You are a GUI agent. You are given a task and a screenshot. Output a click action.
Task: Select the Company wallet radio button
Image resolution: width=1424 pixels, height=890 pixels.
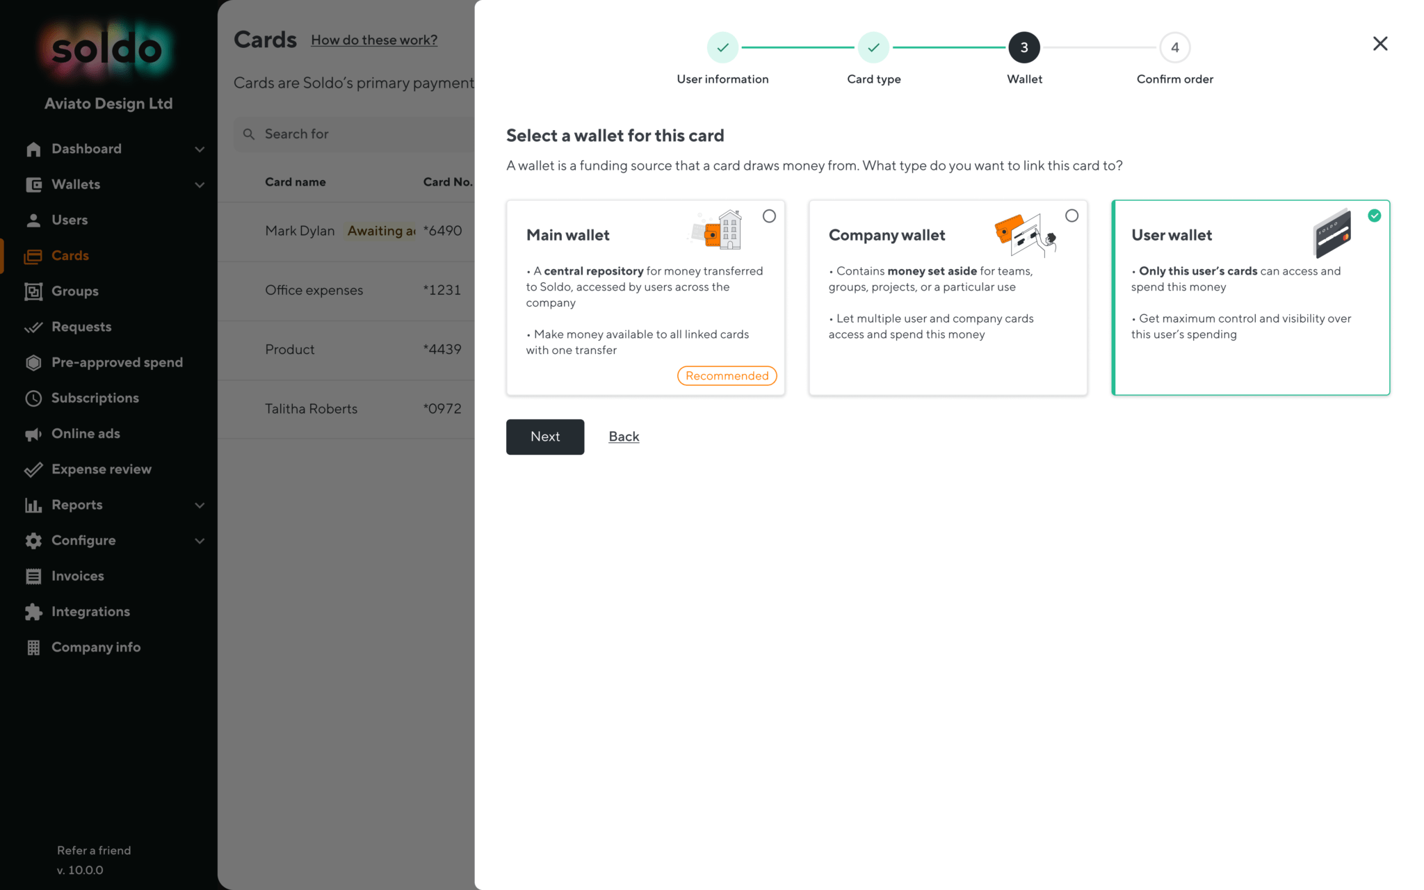pyautogui.click(x=1071, y=216)
